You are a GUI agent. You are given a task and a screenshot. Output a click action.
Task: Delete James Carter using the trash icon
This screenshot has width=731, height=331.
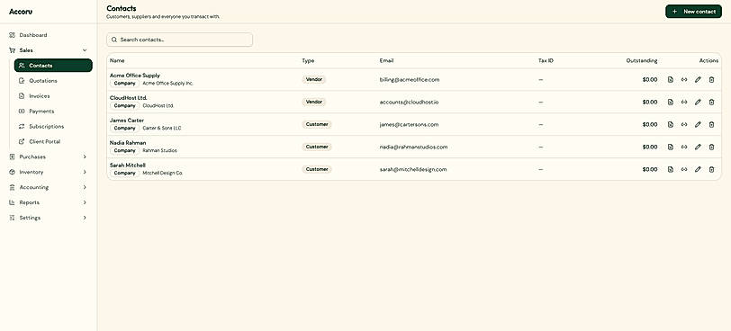pos(711,124)
